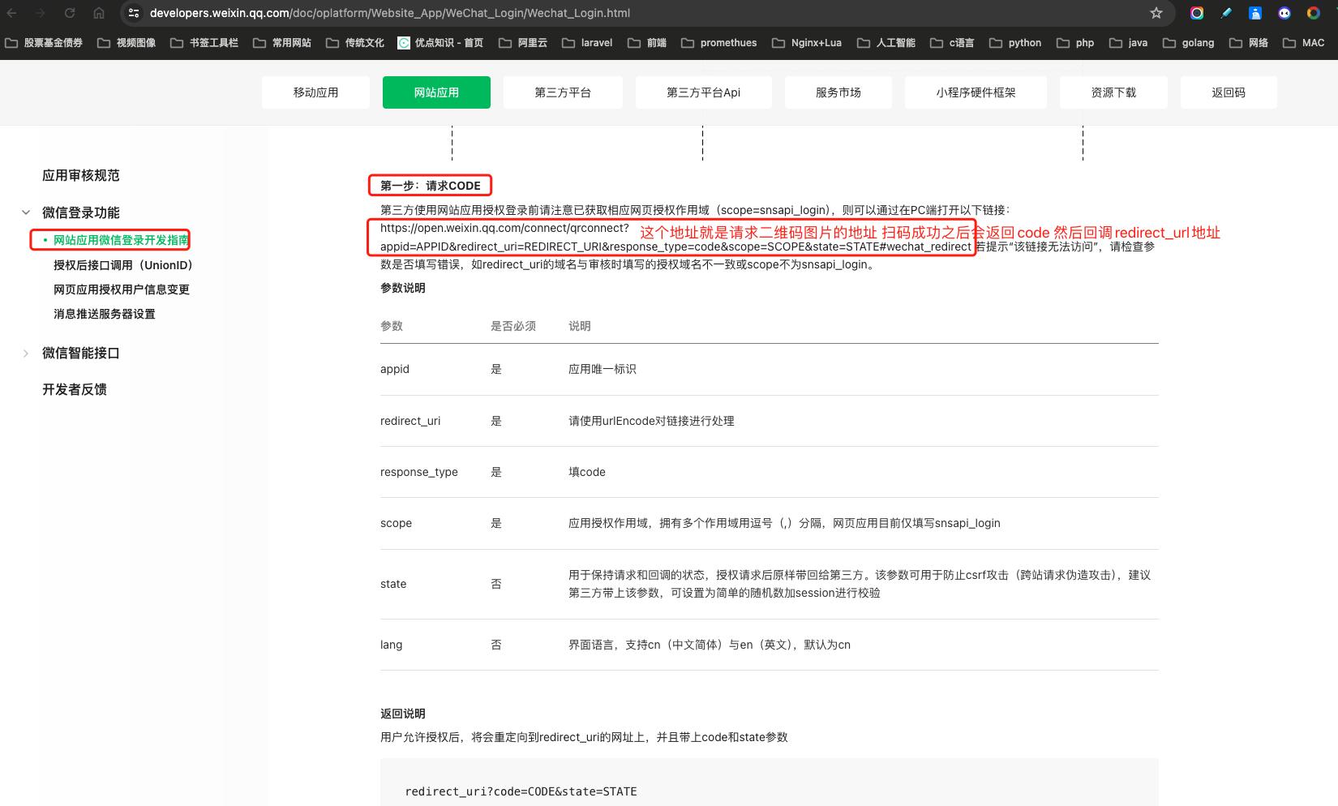Click the blue pen extension icon

[x=1226, y=13]
